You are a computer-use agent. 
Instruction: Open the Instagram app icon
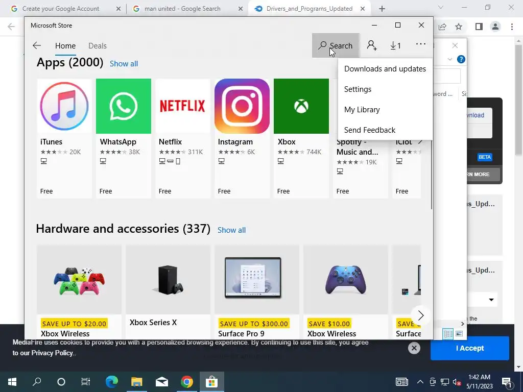click(242, 106)
